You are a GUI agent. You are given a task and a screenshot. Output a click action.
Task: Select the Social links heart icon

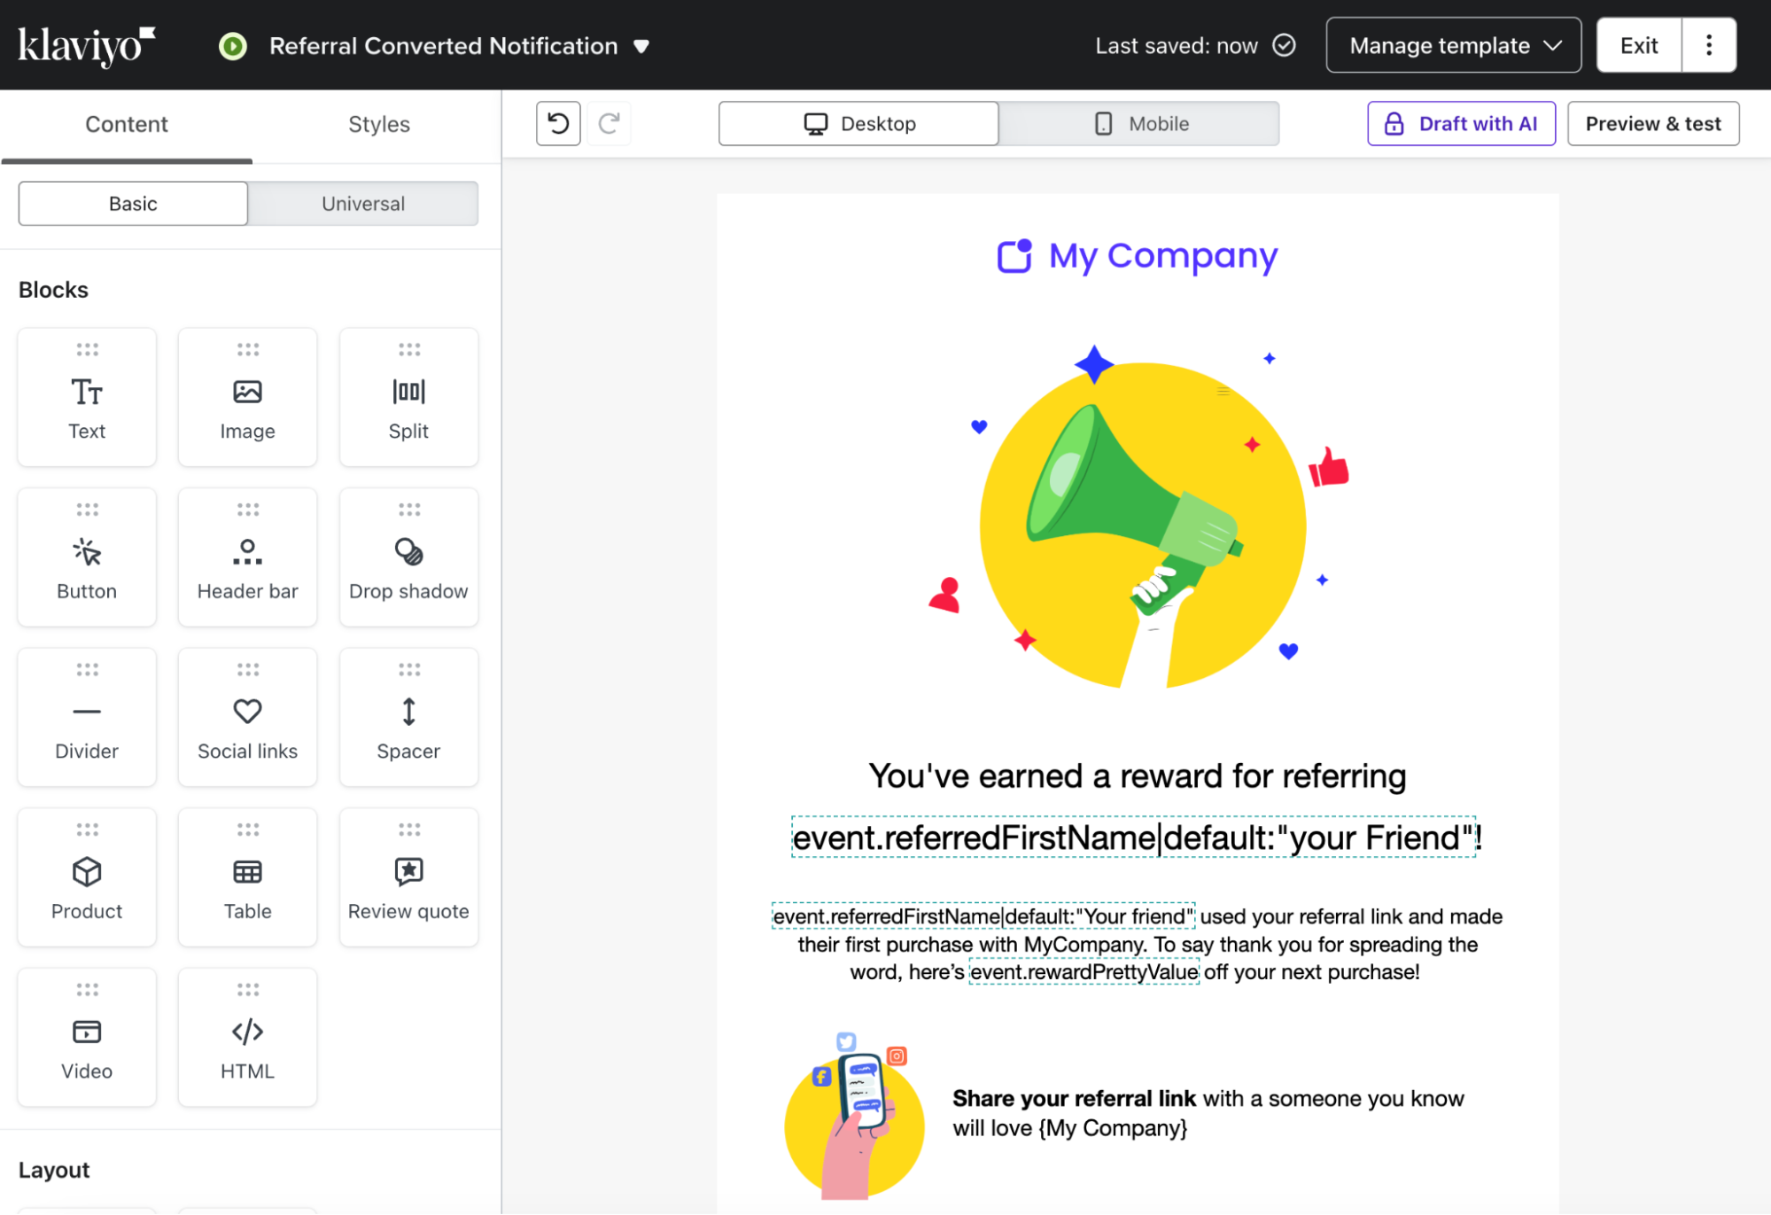tap(247, 712)
